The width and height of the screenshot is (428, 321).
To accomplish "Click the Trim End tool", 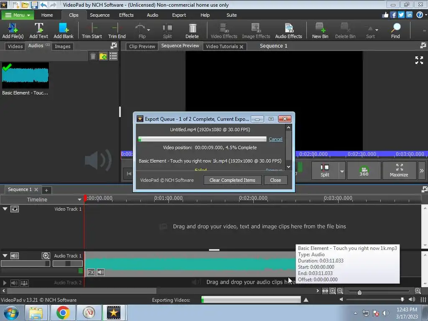I will point(117,31).
